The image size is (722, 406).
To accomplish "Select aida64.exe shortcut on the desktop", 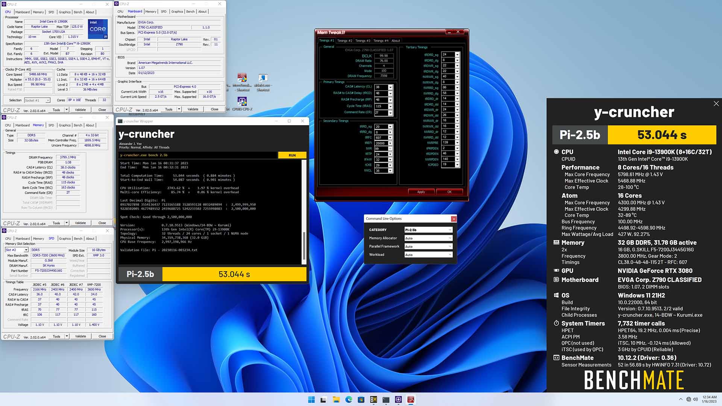I will [263, 82].
